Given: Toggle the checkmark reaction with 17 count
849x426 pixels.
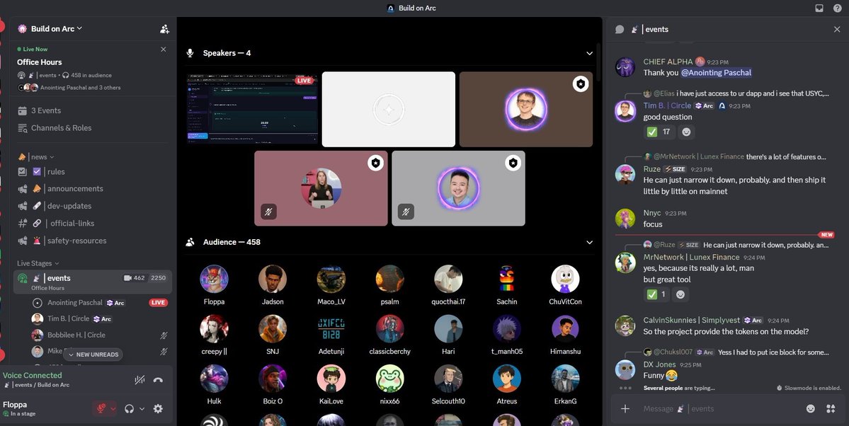Looking at the screenshot, I should (x=659, y=132).
